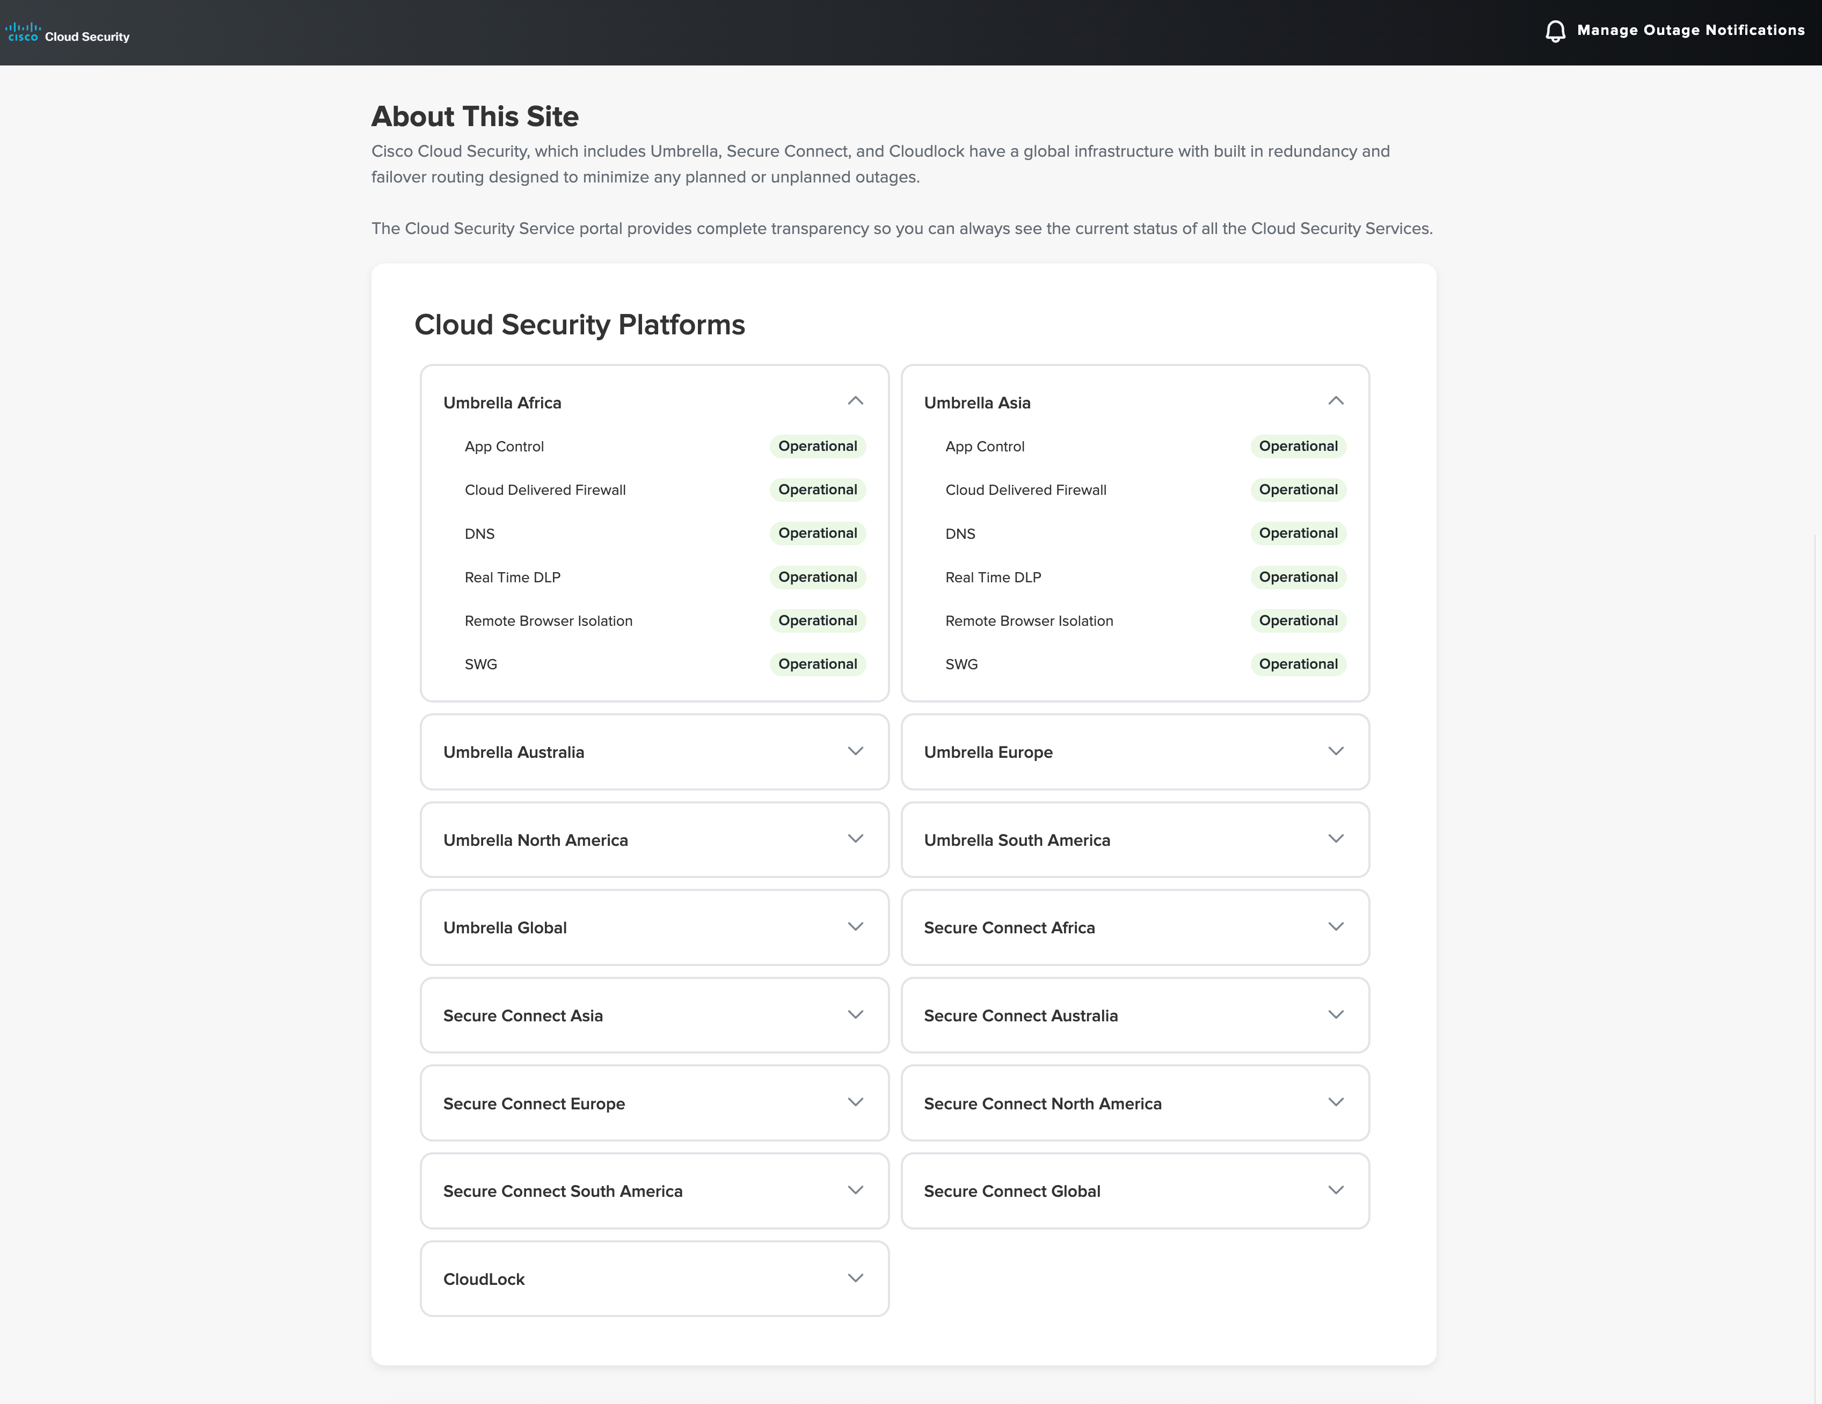
Task: Click the Secure Connect Global title
Action: click(1012, 1191)
